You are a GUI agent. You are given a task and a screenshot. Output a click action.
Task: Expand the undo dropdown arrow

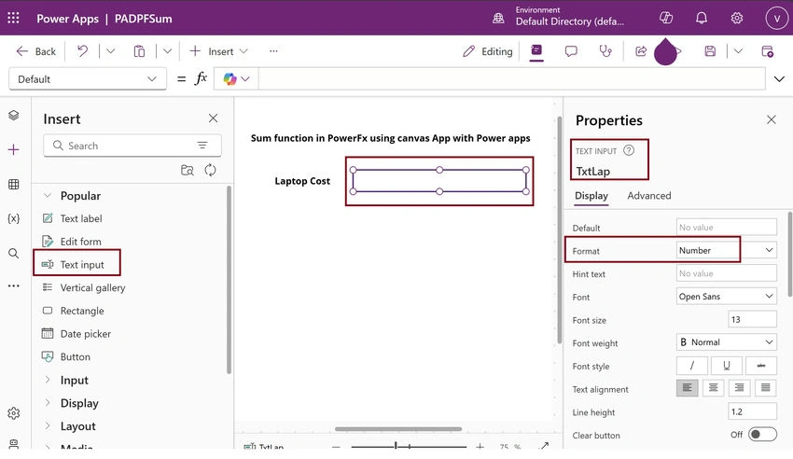tap(111, 51)
